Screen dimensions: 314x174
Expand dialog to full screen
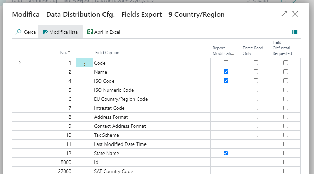pyautogui.click(x=284, y=14)
